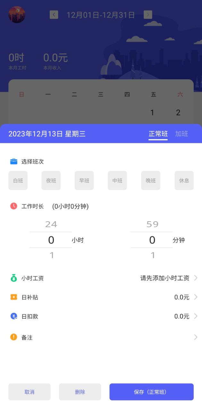Click the briefcase icon beside 选择班次
Viewport: 202px width, 411px height.
pyautogui.click(x=13, y=162)
